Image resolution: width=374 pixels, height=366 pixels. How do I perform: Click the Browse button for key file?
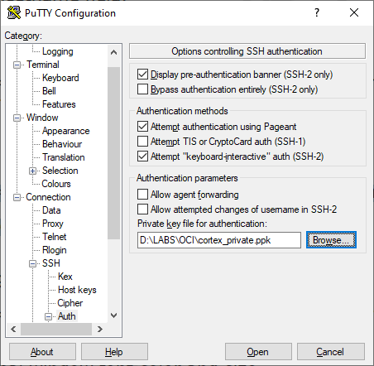331,240
